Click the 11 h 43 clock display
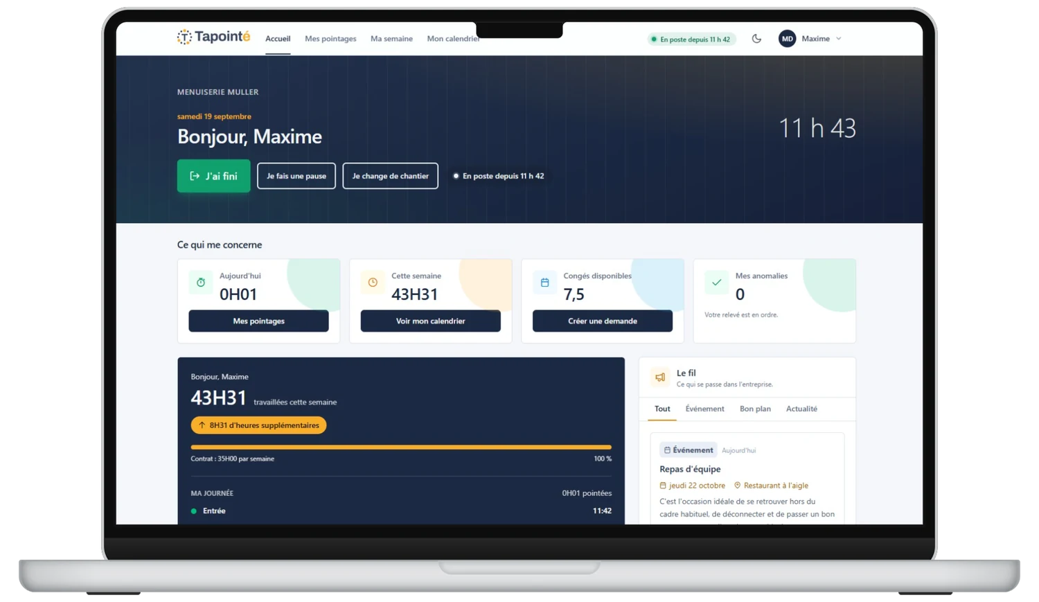The image size is (1039, 602). click(x=817, y=128)
